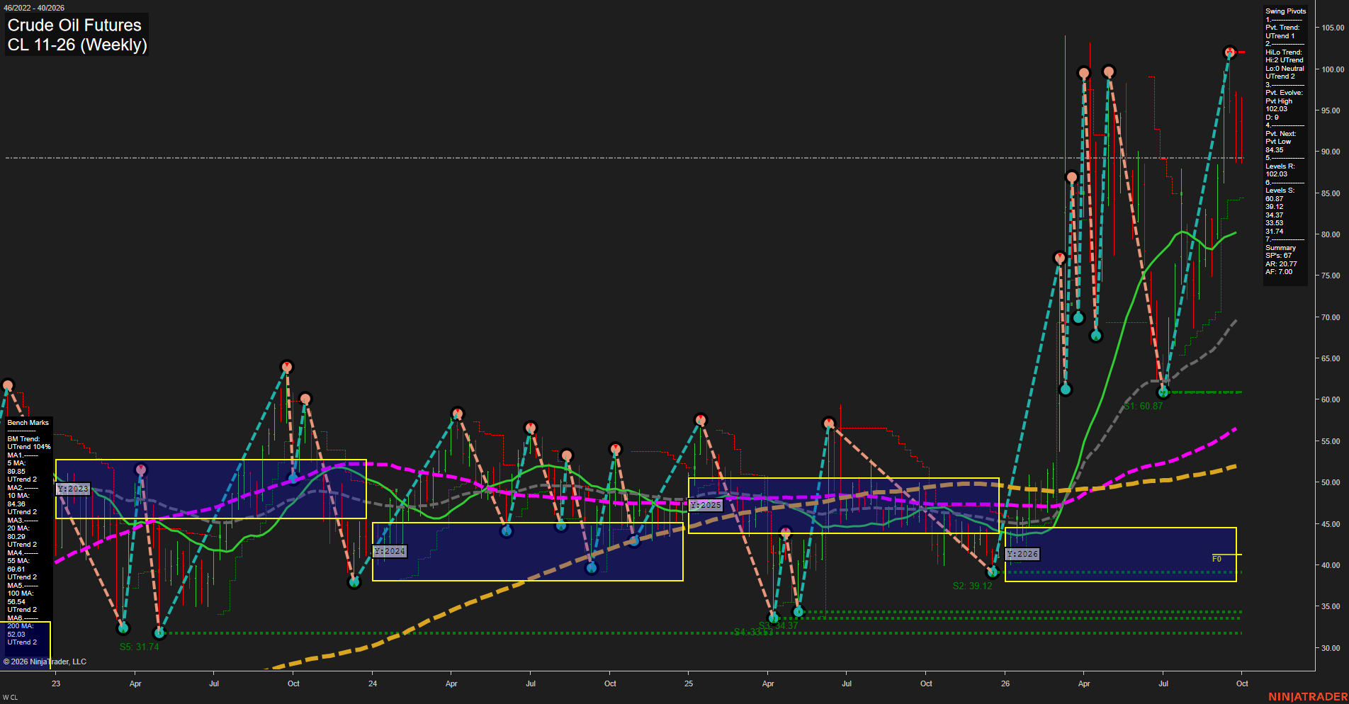
Task: Click the F0 marker in the 2026 box
Action: point(1217,559)
